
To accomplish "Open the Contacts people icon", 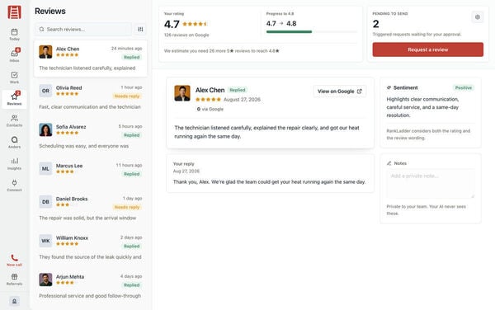I will point(14,118).
